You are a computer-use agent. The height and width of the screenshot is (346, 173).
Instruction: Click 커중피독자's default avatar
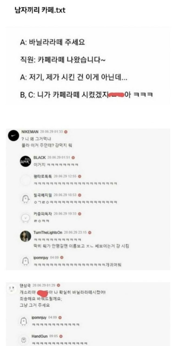coord(25,217)
